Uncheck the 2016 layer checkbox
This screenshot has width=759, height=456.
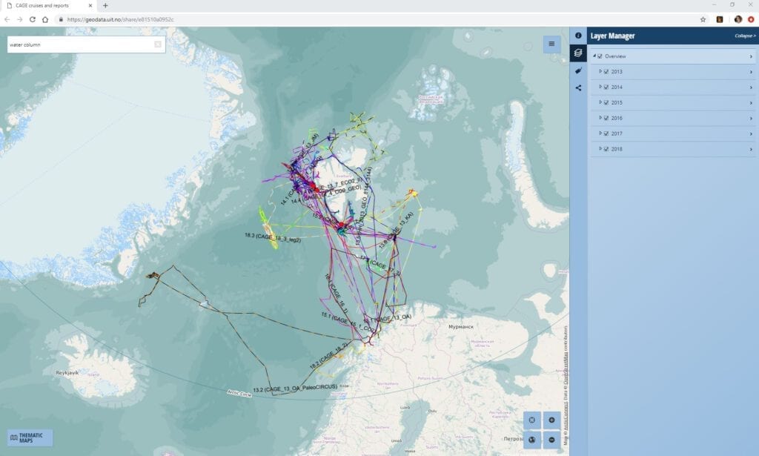pyautogui.click(x=606, y=118)
